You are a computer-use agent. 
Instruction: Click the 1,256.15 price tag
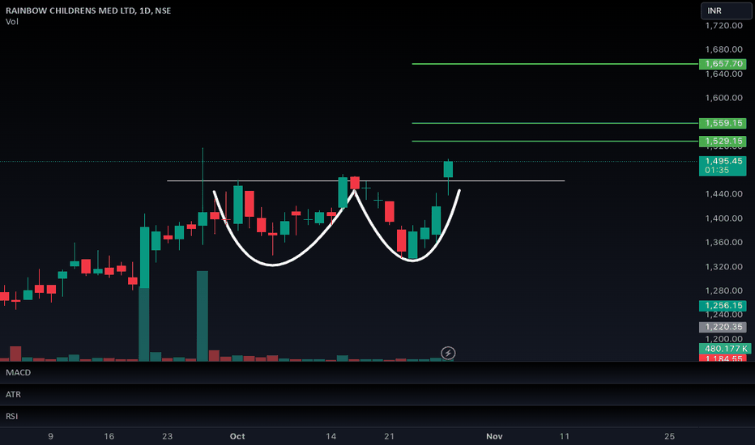pos(723,306)
